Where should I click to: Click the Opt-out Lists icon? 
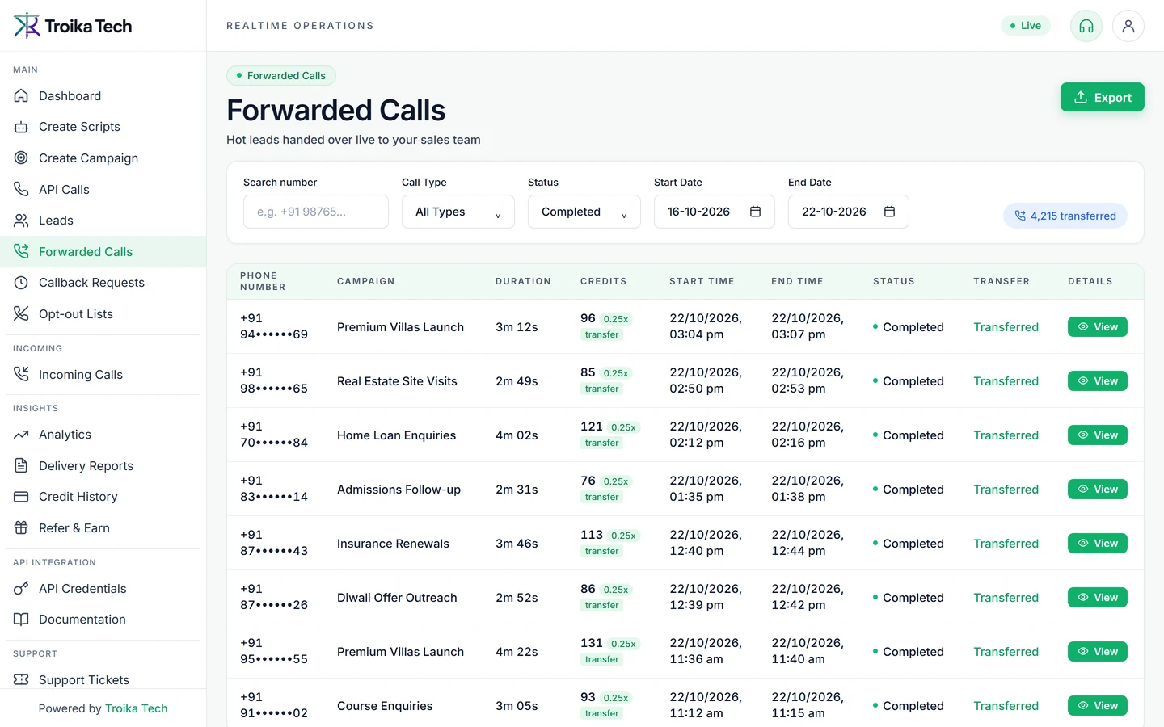(x=21, y=313)
